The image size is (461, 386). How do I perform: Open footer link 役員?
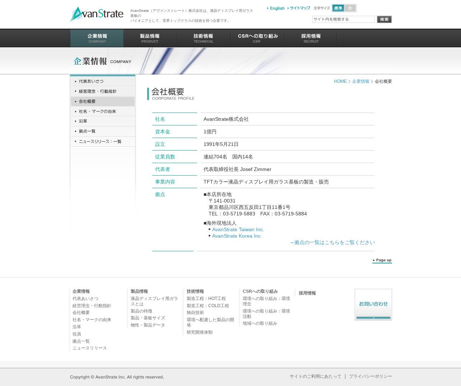77,334
